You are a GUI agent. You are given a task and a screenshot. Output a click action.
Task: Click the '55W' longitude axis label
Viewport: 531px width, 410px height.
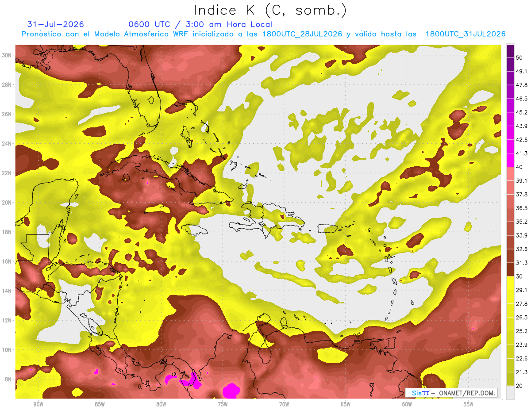[468, 404]
